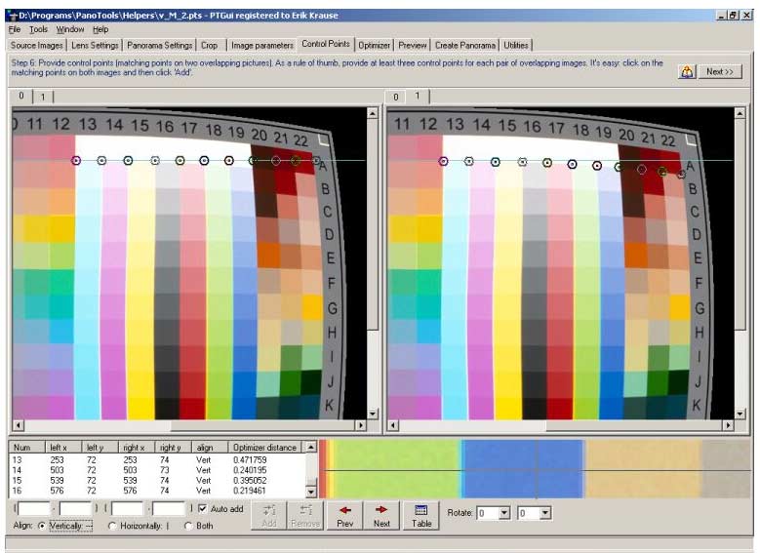Click control point table scroll up arrow
760x553 pixels.
coord(310,446)
